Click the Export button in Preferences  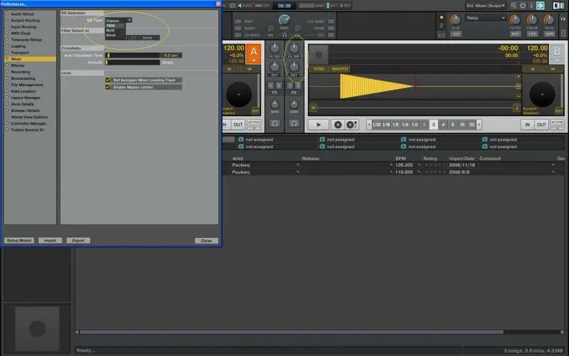point(78,241)
